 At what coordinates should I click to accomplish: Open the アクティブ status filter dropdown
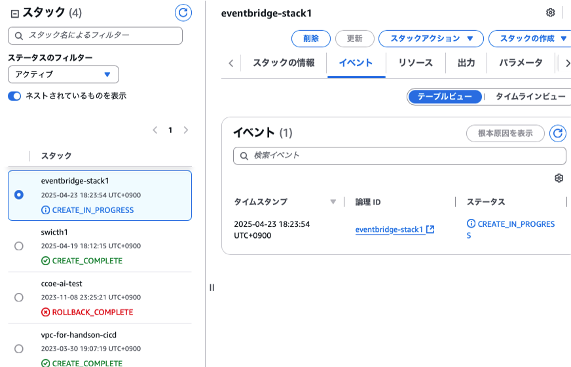pyautogui.click(x=63, y=74)
